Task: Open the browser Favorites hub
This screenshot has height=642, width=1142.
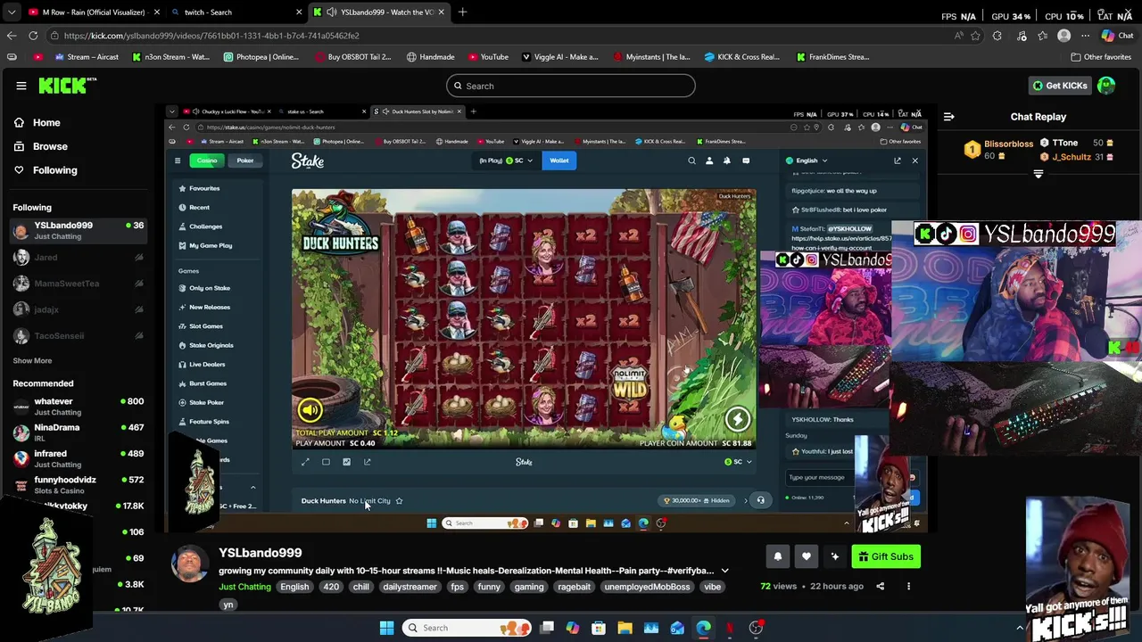Action: [1042, 36]
